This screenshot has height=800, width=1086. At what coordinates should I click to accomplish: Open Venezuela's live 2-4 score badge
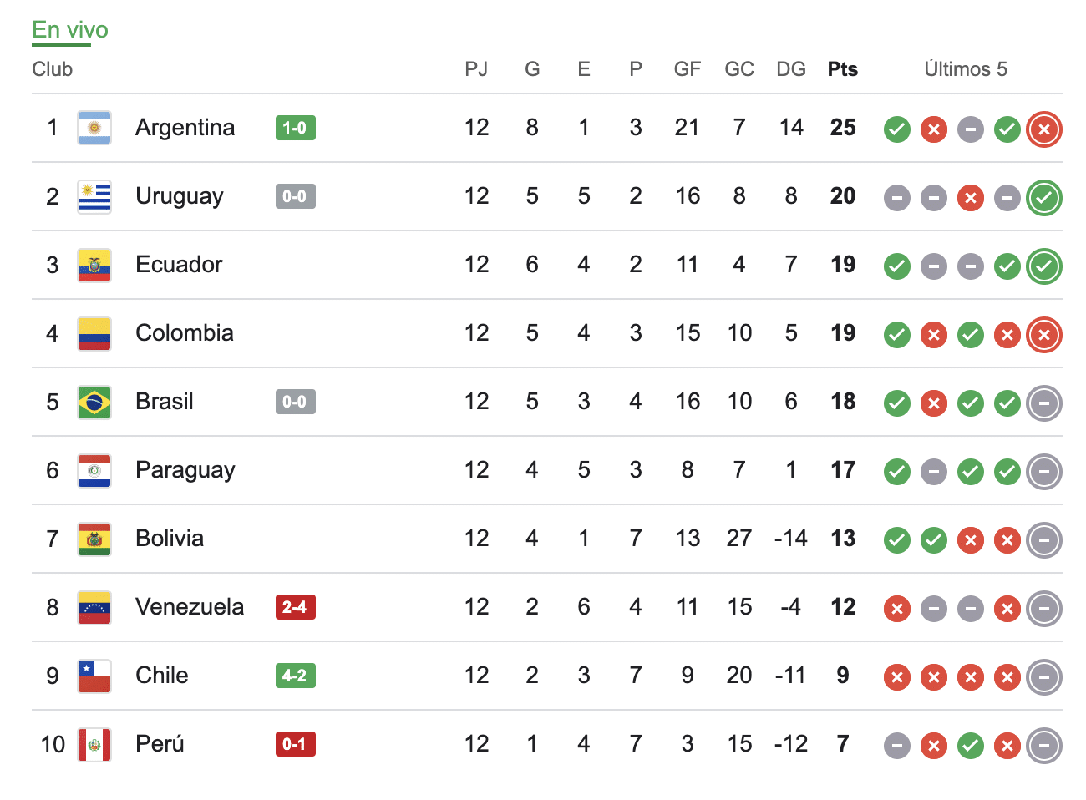click(295, 607)
